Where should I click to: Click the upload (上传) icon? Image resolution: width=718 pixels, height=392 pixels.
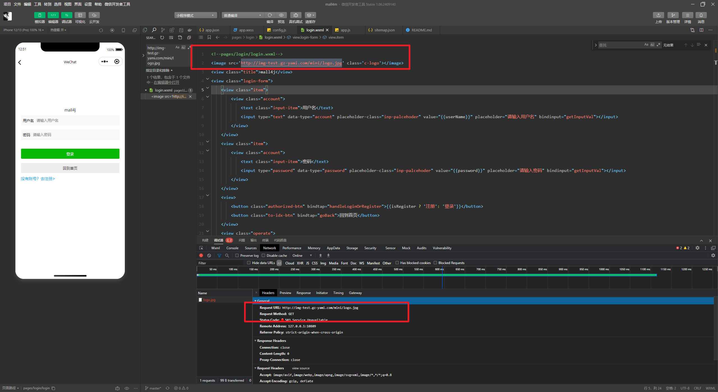659,15
